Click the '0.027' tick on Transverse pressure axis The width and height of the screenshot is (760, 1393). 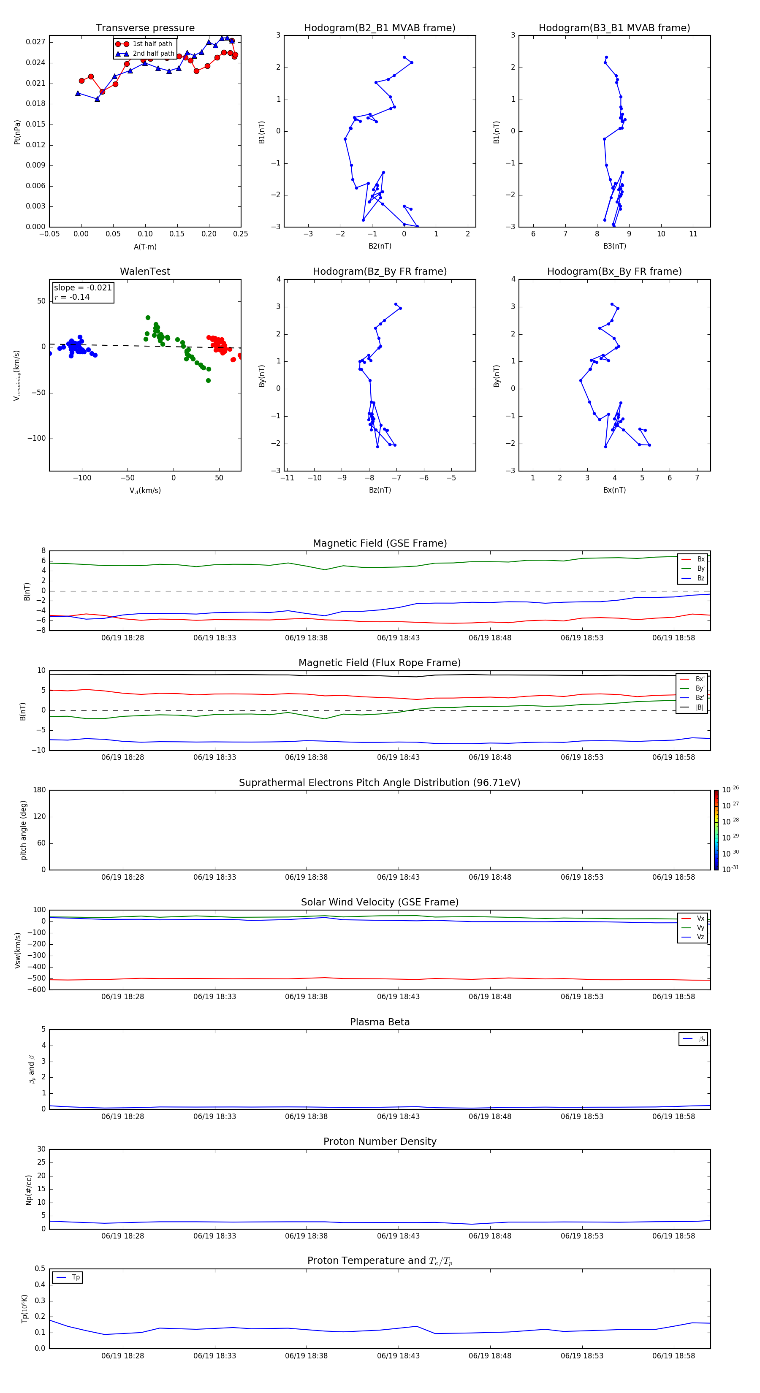tap(36, 42)
